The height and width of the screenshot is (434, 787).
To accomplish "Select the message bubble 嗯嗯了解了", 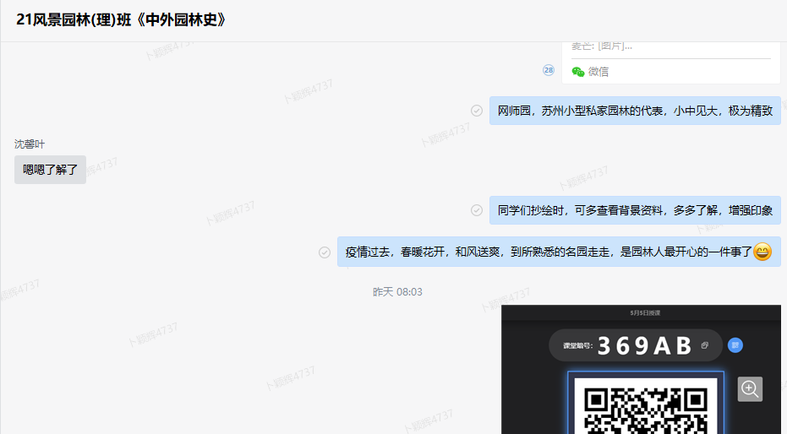I will click(50, 170).
